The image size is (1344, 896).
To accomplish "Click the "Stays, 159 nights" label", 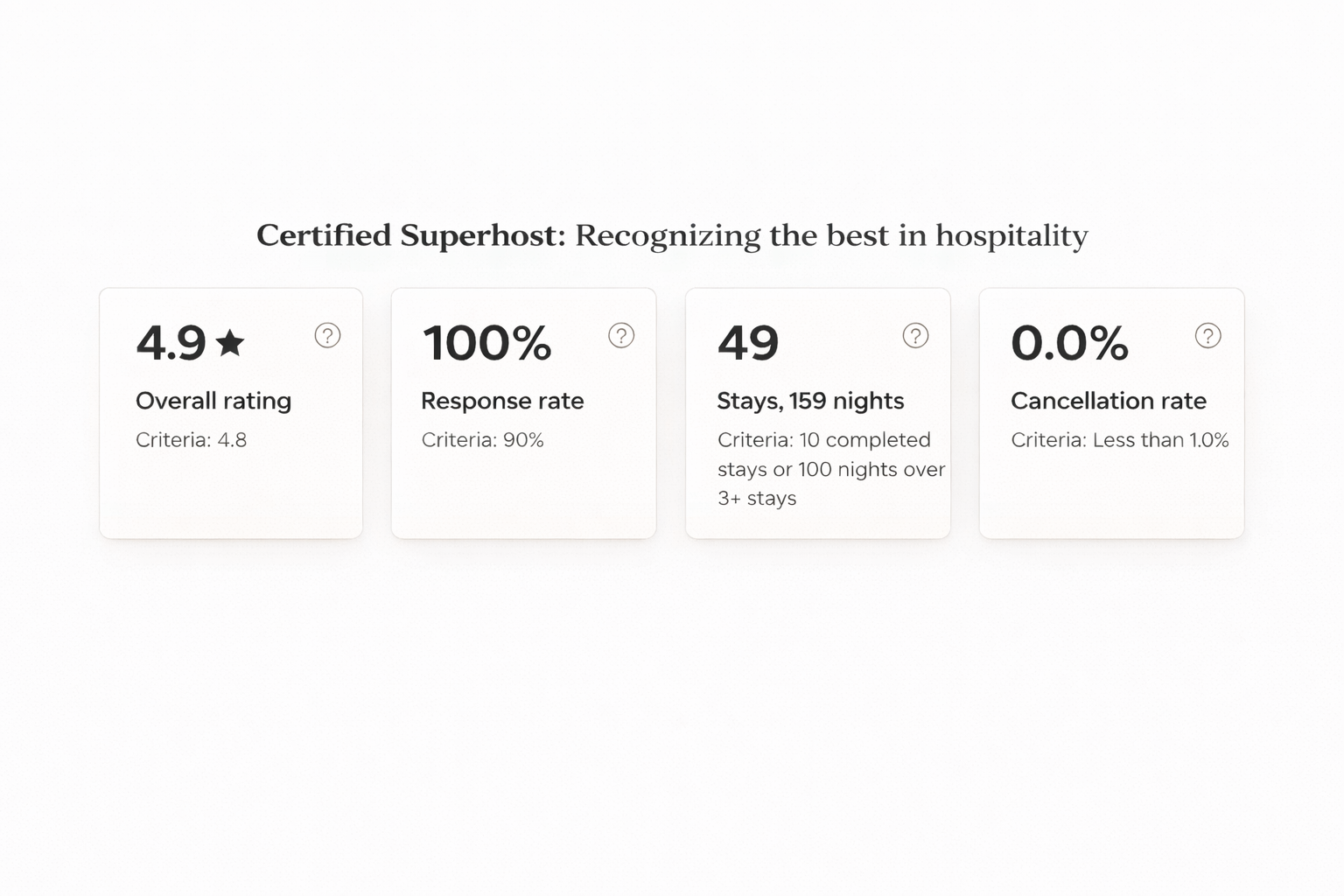I will click(810, 401).
